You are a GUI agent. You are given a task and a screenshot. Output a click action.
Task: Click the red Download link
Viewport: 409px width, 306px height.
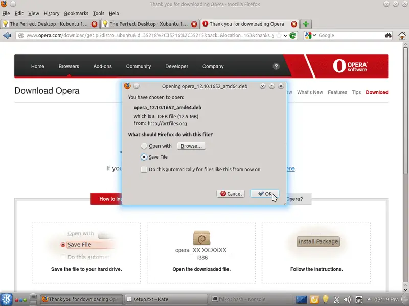point(377,92)
